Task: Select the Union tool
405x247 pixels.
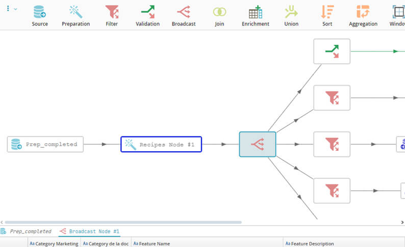Action: (x=291, y=15)
